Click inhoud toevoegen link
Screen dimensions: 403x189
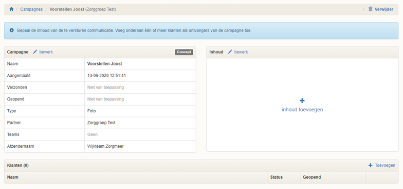302,109
